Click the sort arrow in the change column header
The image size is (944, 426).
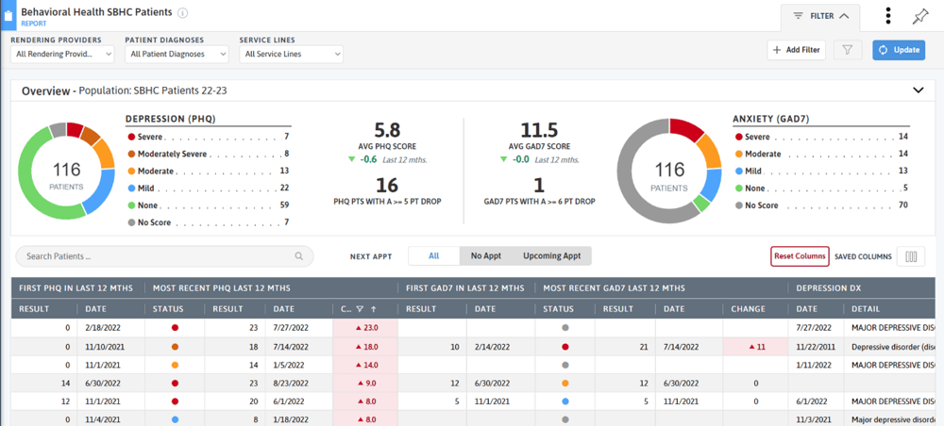[373, 309]
